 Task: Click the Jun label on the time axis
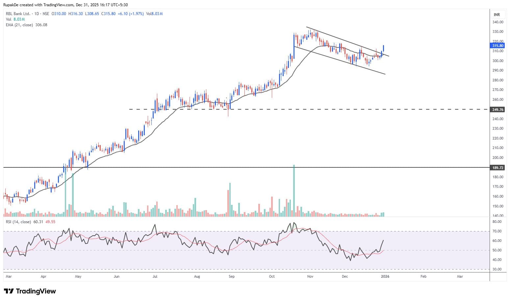point(116,277)
